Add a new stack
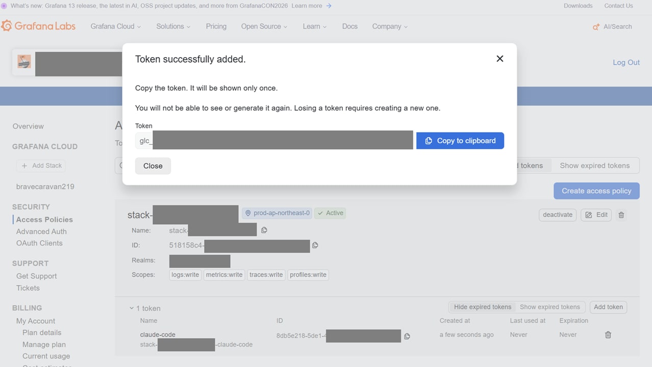 42,166
